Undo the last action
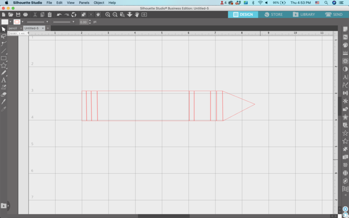This screenshot has height=218, width=349. click(59, 15)
